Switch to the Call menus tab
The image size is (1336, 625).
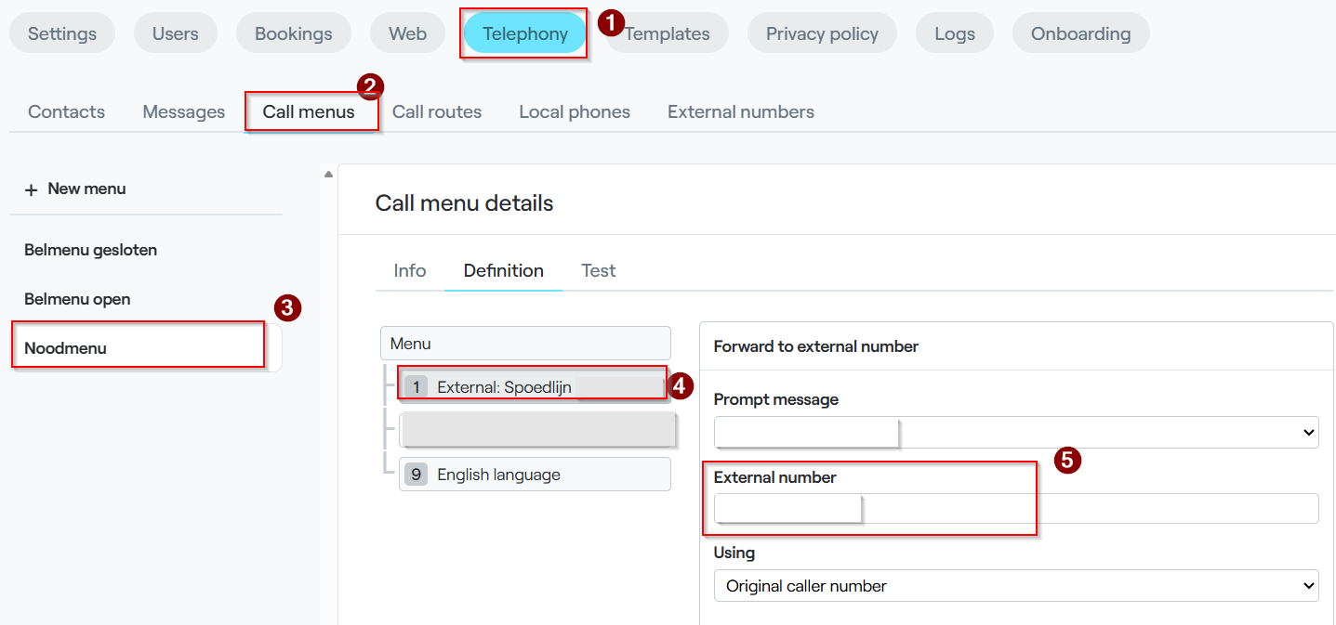tap(309, 112)
